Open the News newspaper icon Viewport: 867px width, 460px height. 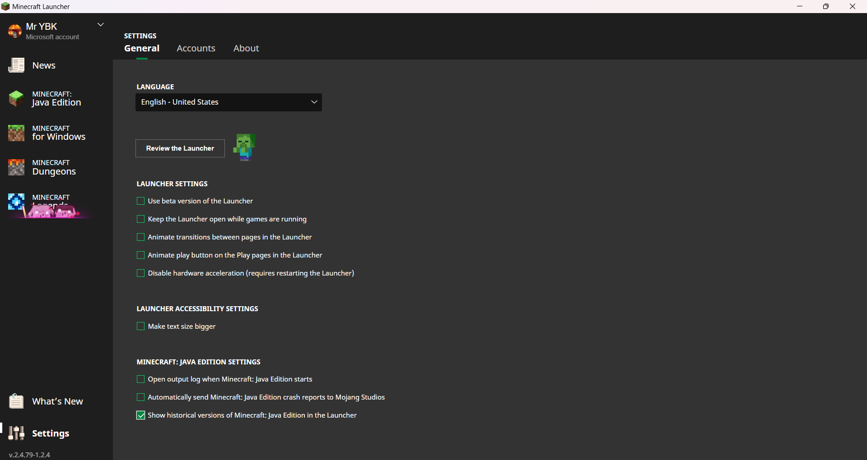16,65
